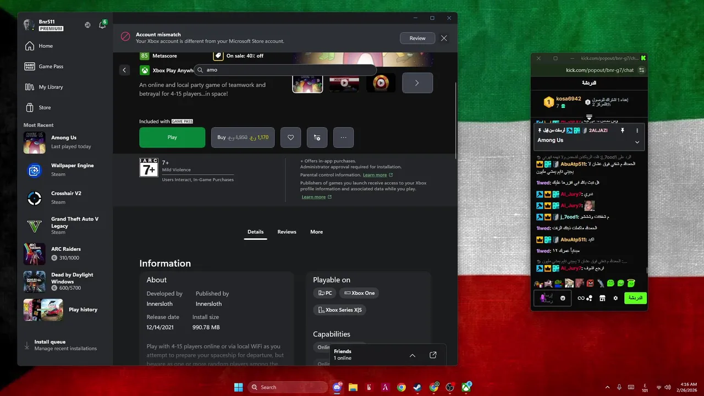Dismiss the Account mismatch banner
The image size is (704, 396).
[444, 38]
